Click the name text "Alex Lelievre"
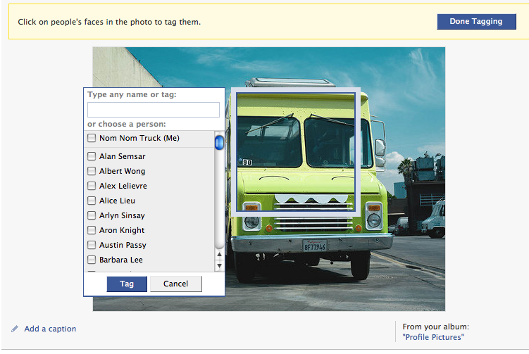The width and height of the screenshot is (529, 354). coord(123,186)
